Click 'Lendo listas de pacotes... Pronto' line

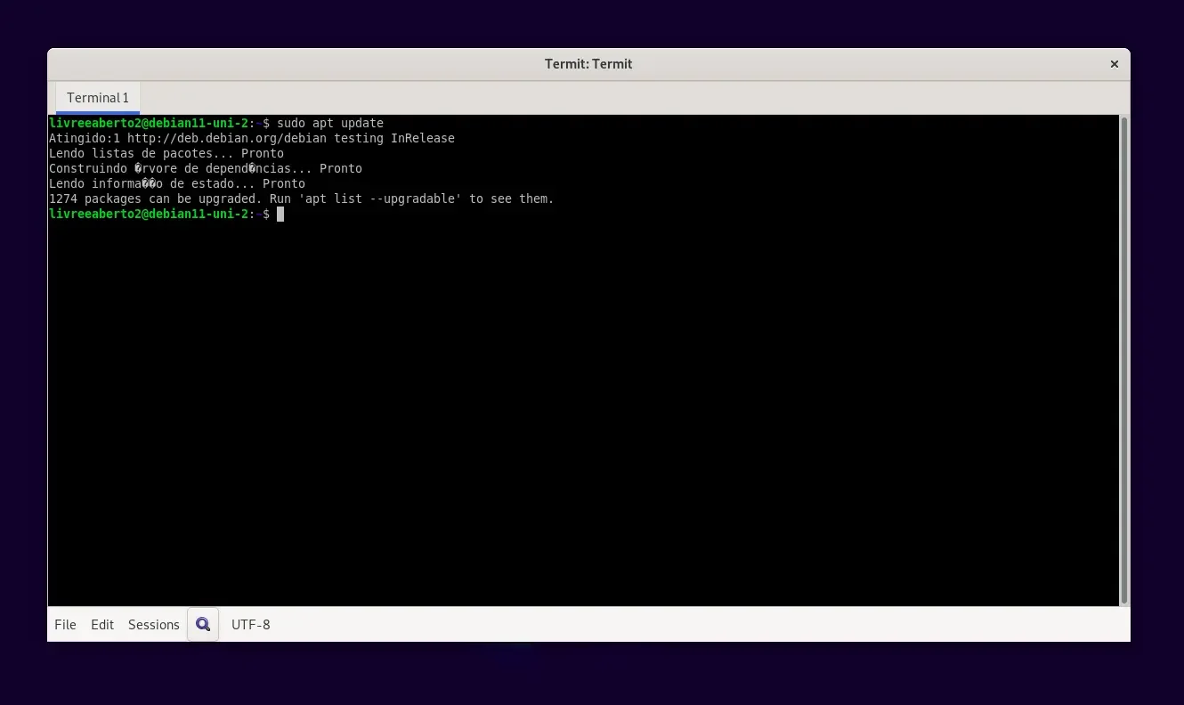166,153
